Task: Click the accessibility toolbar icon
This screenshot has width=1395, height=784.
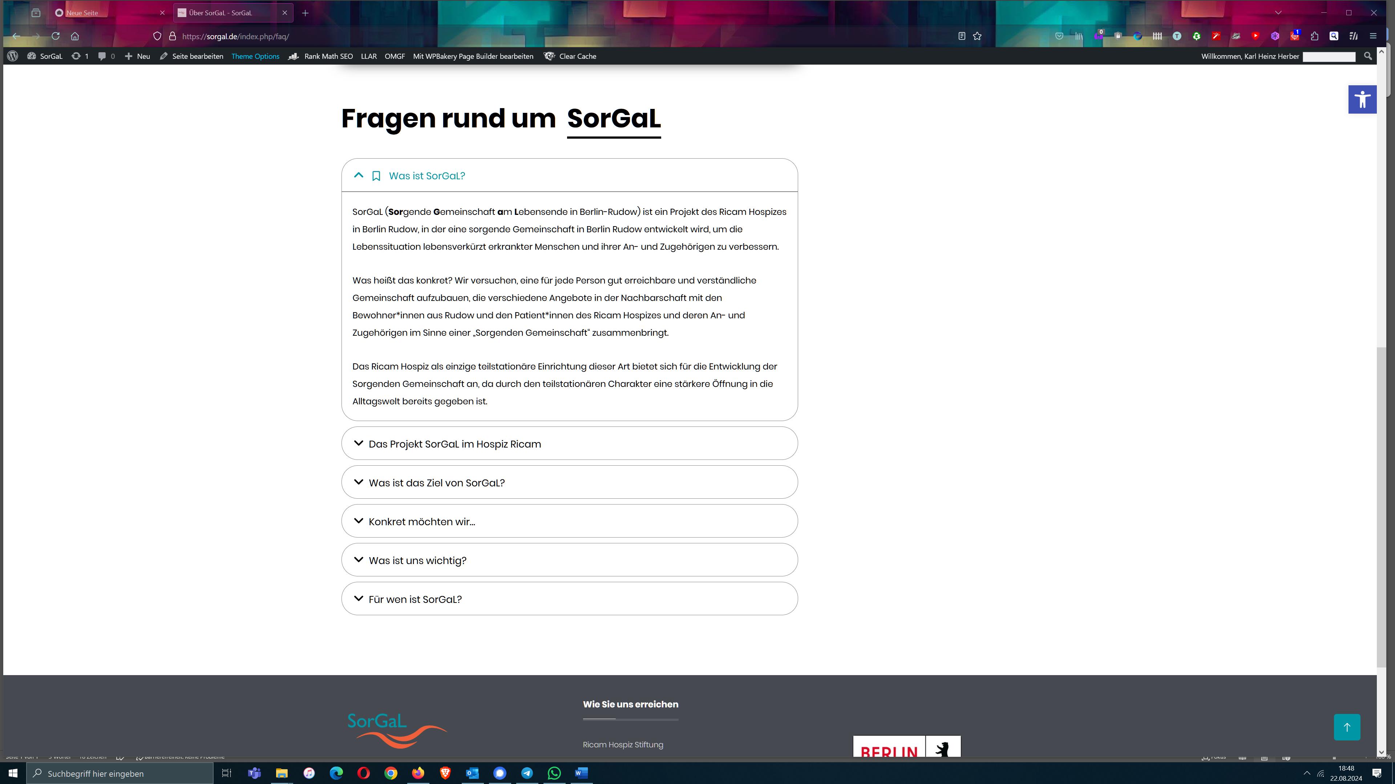Action: [x=1362, y=99]
